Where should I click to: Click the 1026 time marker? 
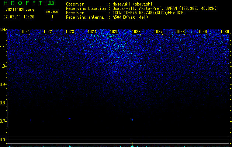[136, 31]
